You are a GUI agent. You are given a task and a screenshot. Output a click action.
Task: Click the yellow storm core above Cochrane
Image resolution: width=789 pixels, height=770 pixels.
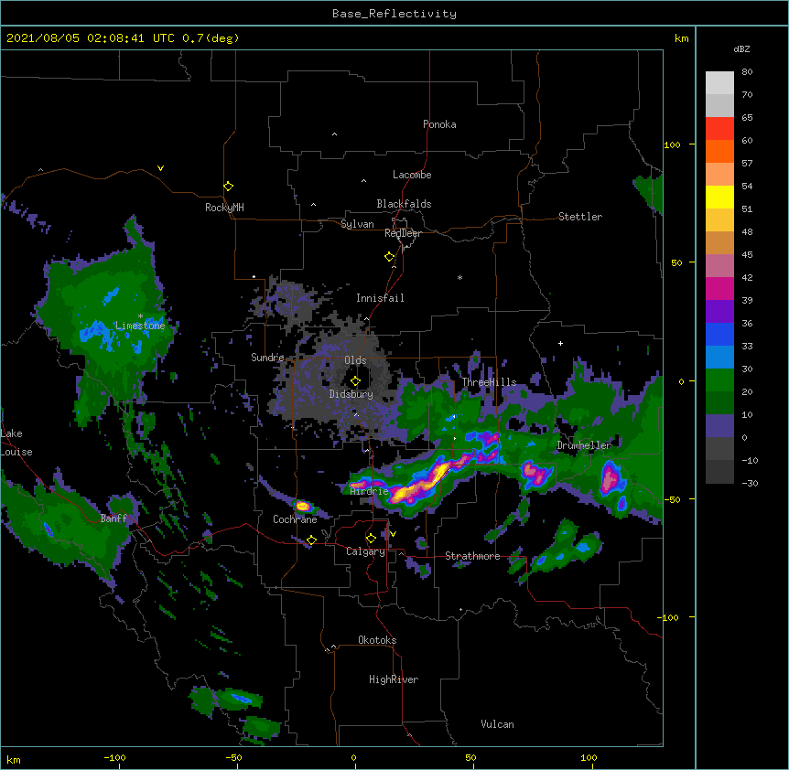pyautogui.click(x=302, y=506)
